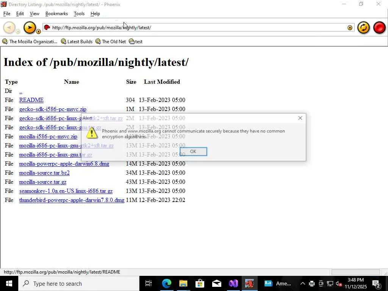
Task: Click the red Stop loading button
Action: (x=379, y=27)
